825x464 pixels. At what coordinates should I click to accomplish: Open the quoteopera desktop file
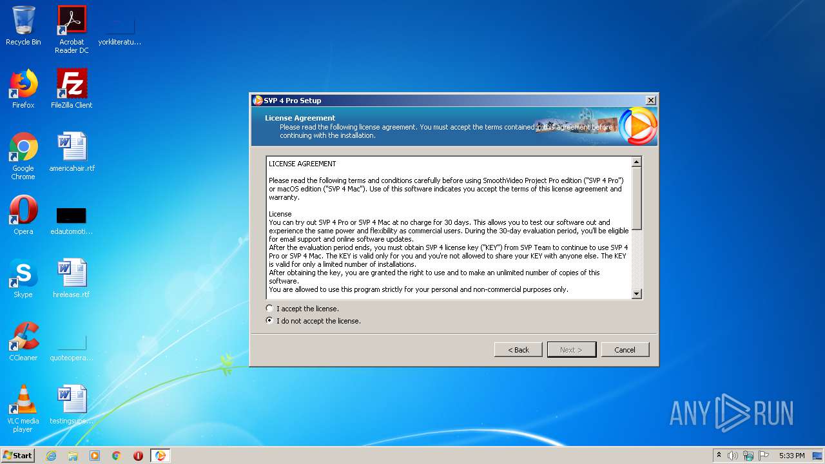[x=72, y=347]
